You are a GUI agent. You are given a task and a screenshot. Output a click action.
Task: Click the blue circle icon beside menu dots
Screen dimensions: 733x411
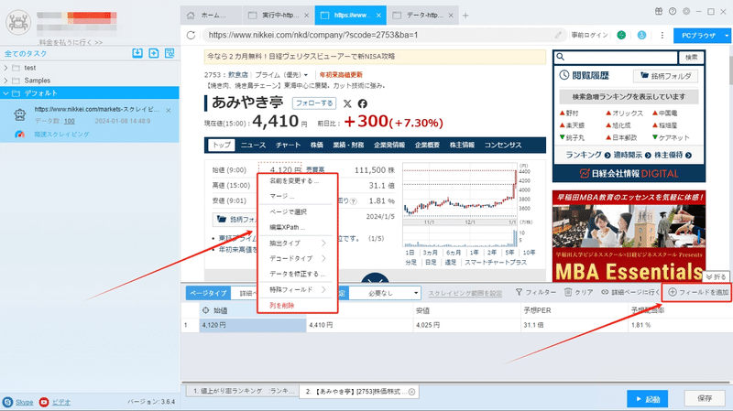(x=642, y=35)
